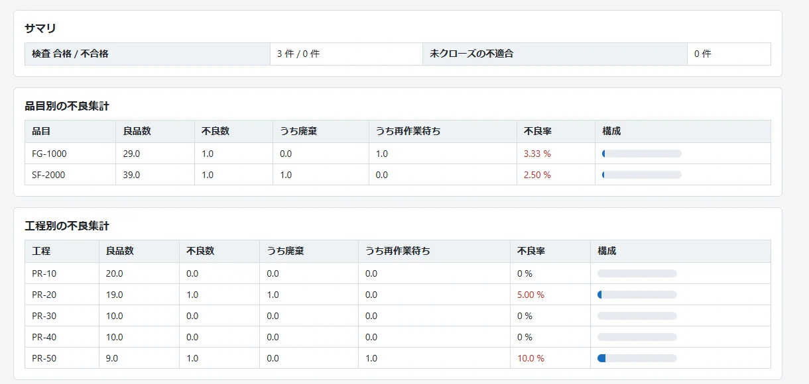Click 不良数 header in the item table

pos(216,131)
